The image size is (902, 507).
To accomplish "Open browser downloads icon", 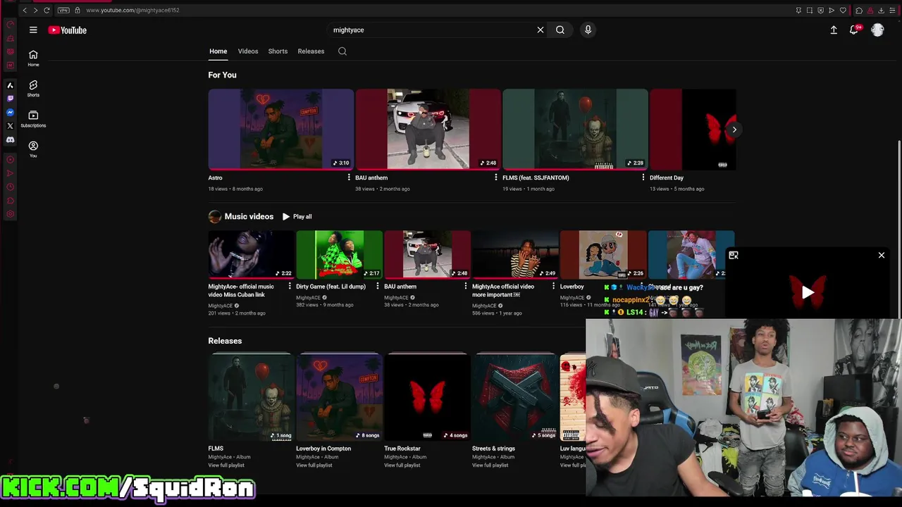I will coord(881,10).
